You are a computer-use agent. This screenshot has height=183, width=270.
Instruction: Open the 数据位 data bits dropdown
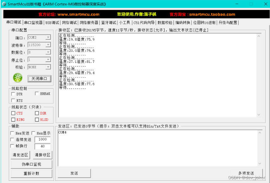click(x=48, y=52)
